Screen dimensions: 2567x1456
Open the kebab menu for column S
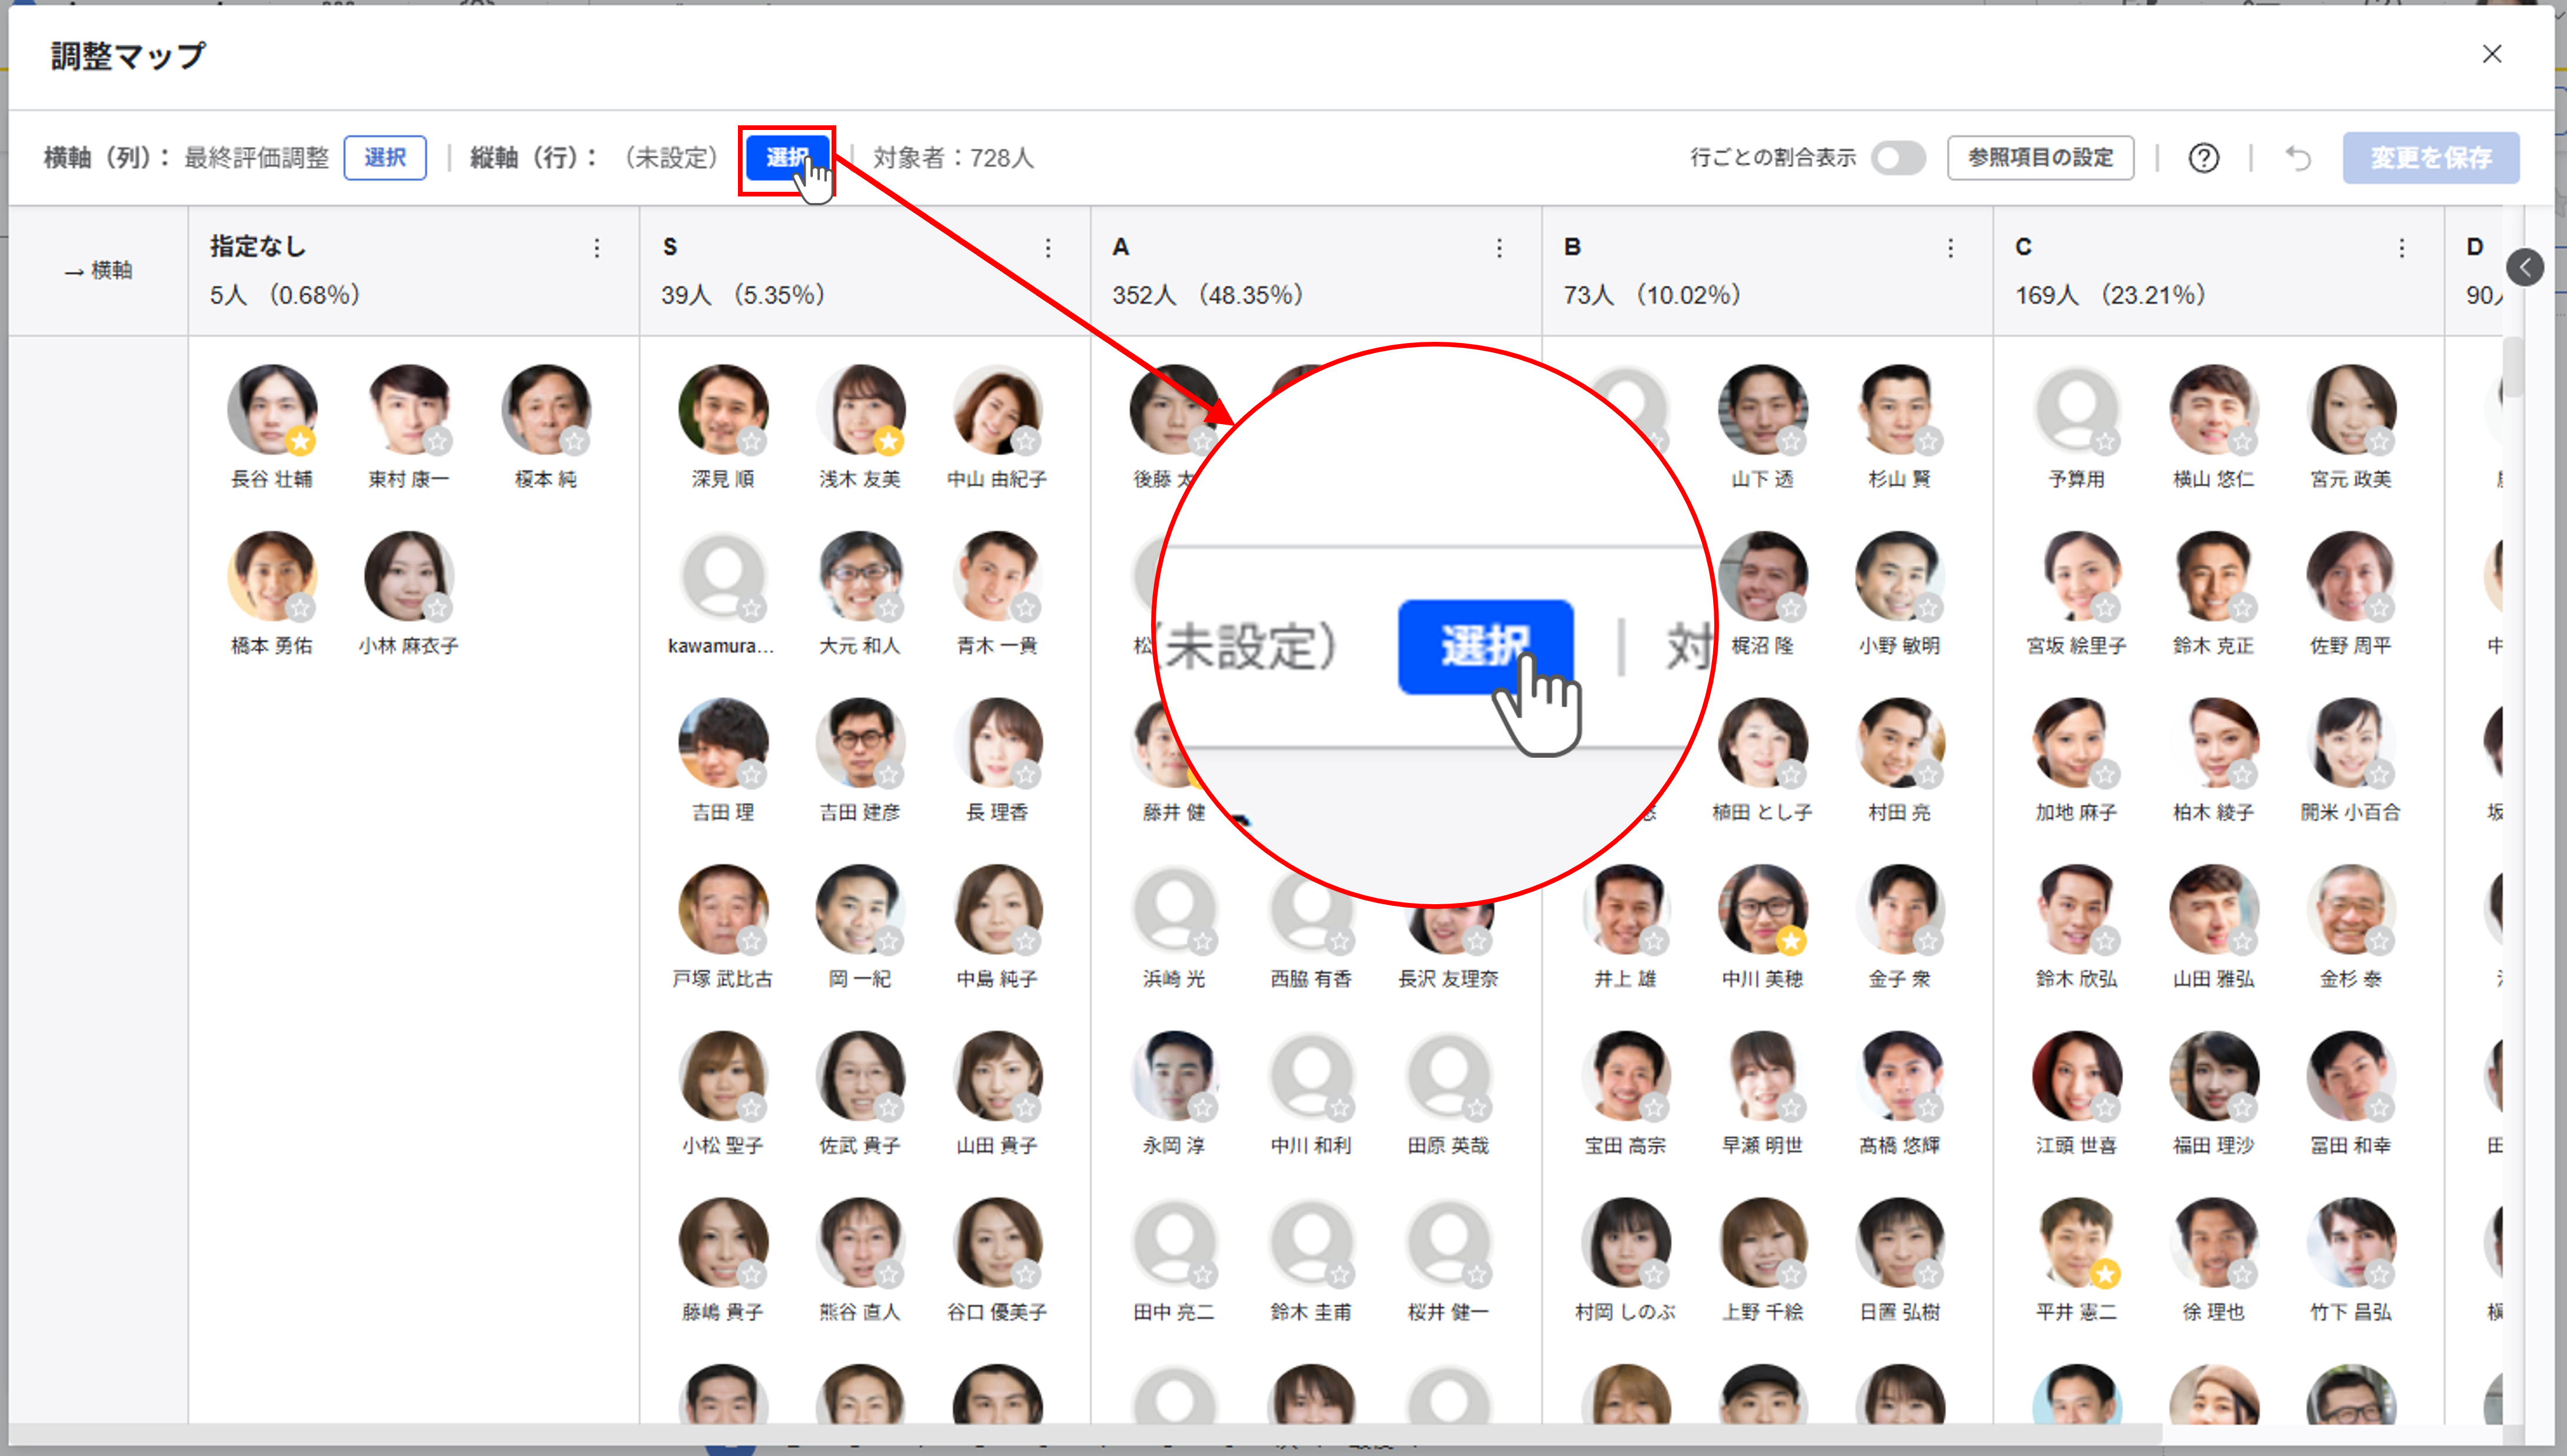pos(1048,248)
